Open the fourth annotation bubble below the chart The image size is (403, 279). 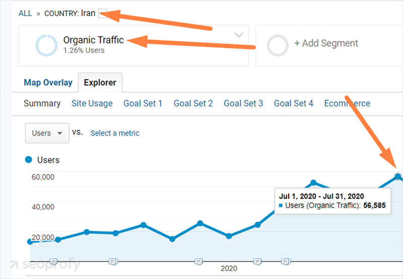click(257, 261)
